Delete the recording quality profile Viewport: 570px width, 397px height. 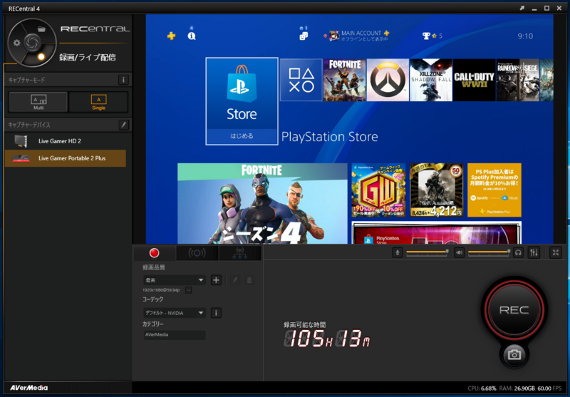pyautogui.click(x=249, y=280)
